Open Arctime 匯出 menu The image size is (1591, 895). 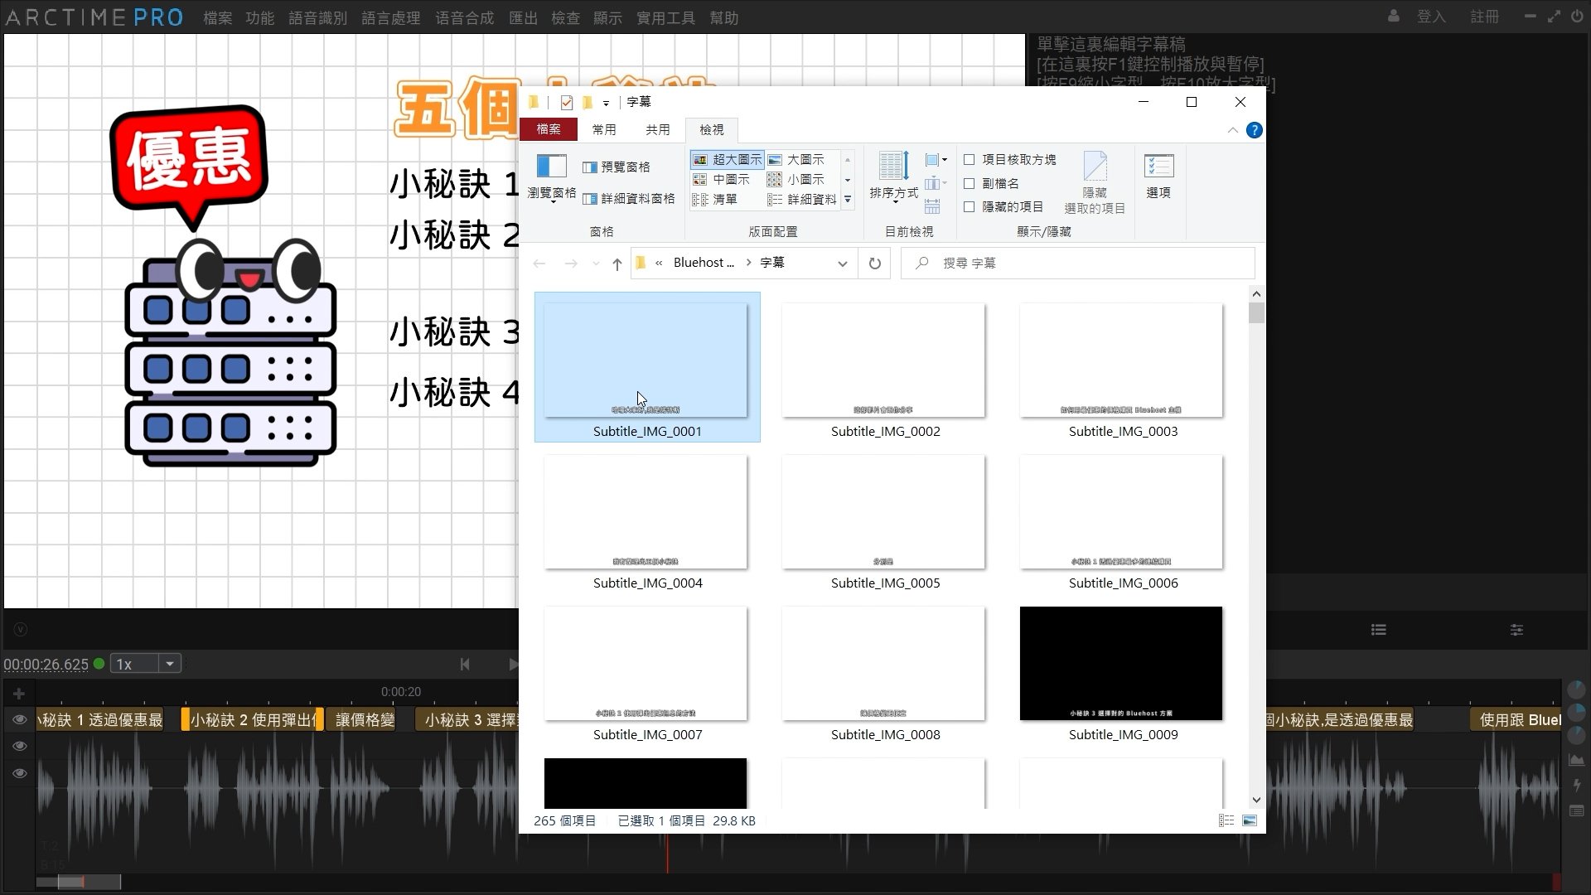(523, 17)
